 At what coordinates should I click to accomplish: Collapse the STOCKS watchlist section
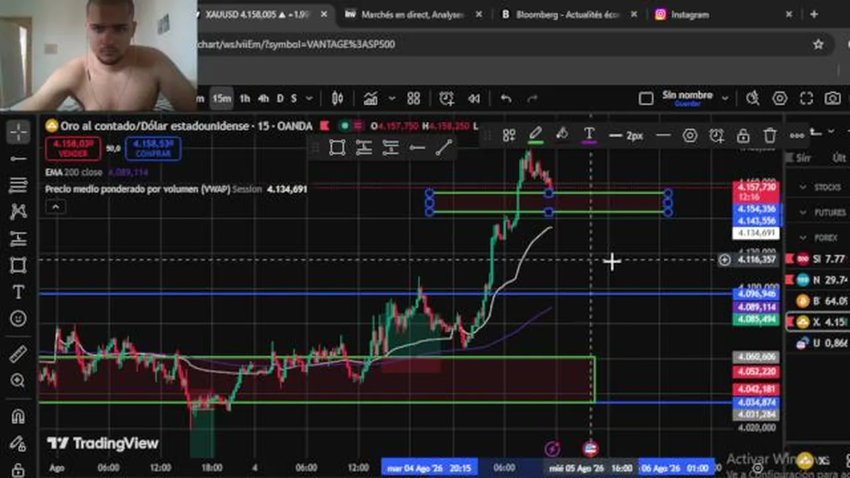[x=803, y=187]
